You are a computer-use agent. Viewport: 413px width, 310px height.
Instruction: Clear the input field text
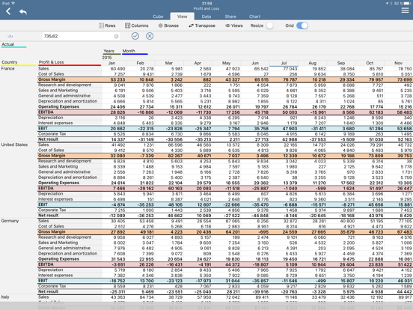(116, 37)
